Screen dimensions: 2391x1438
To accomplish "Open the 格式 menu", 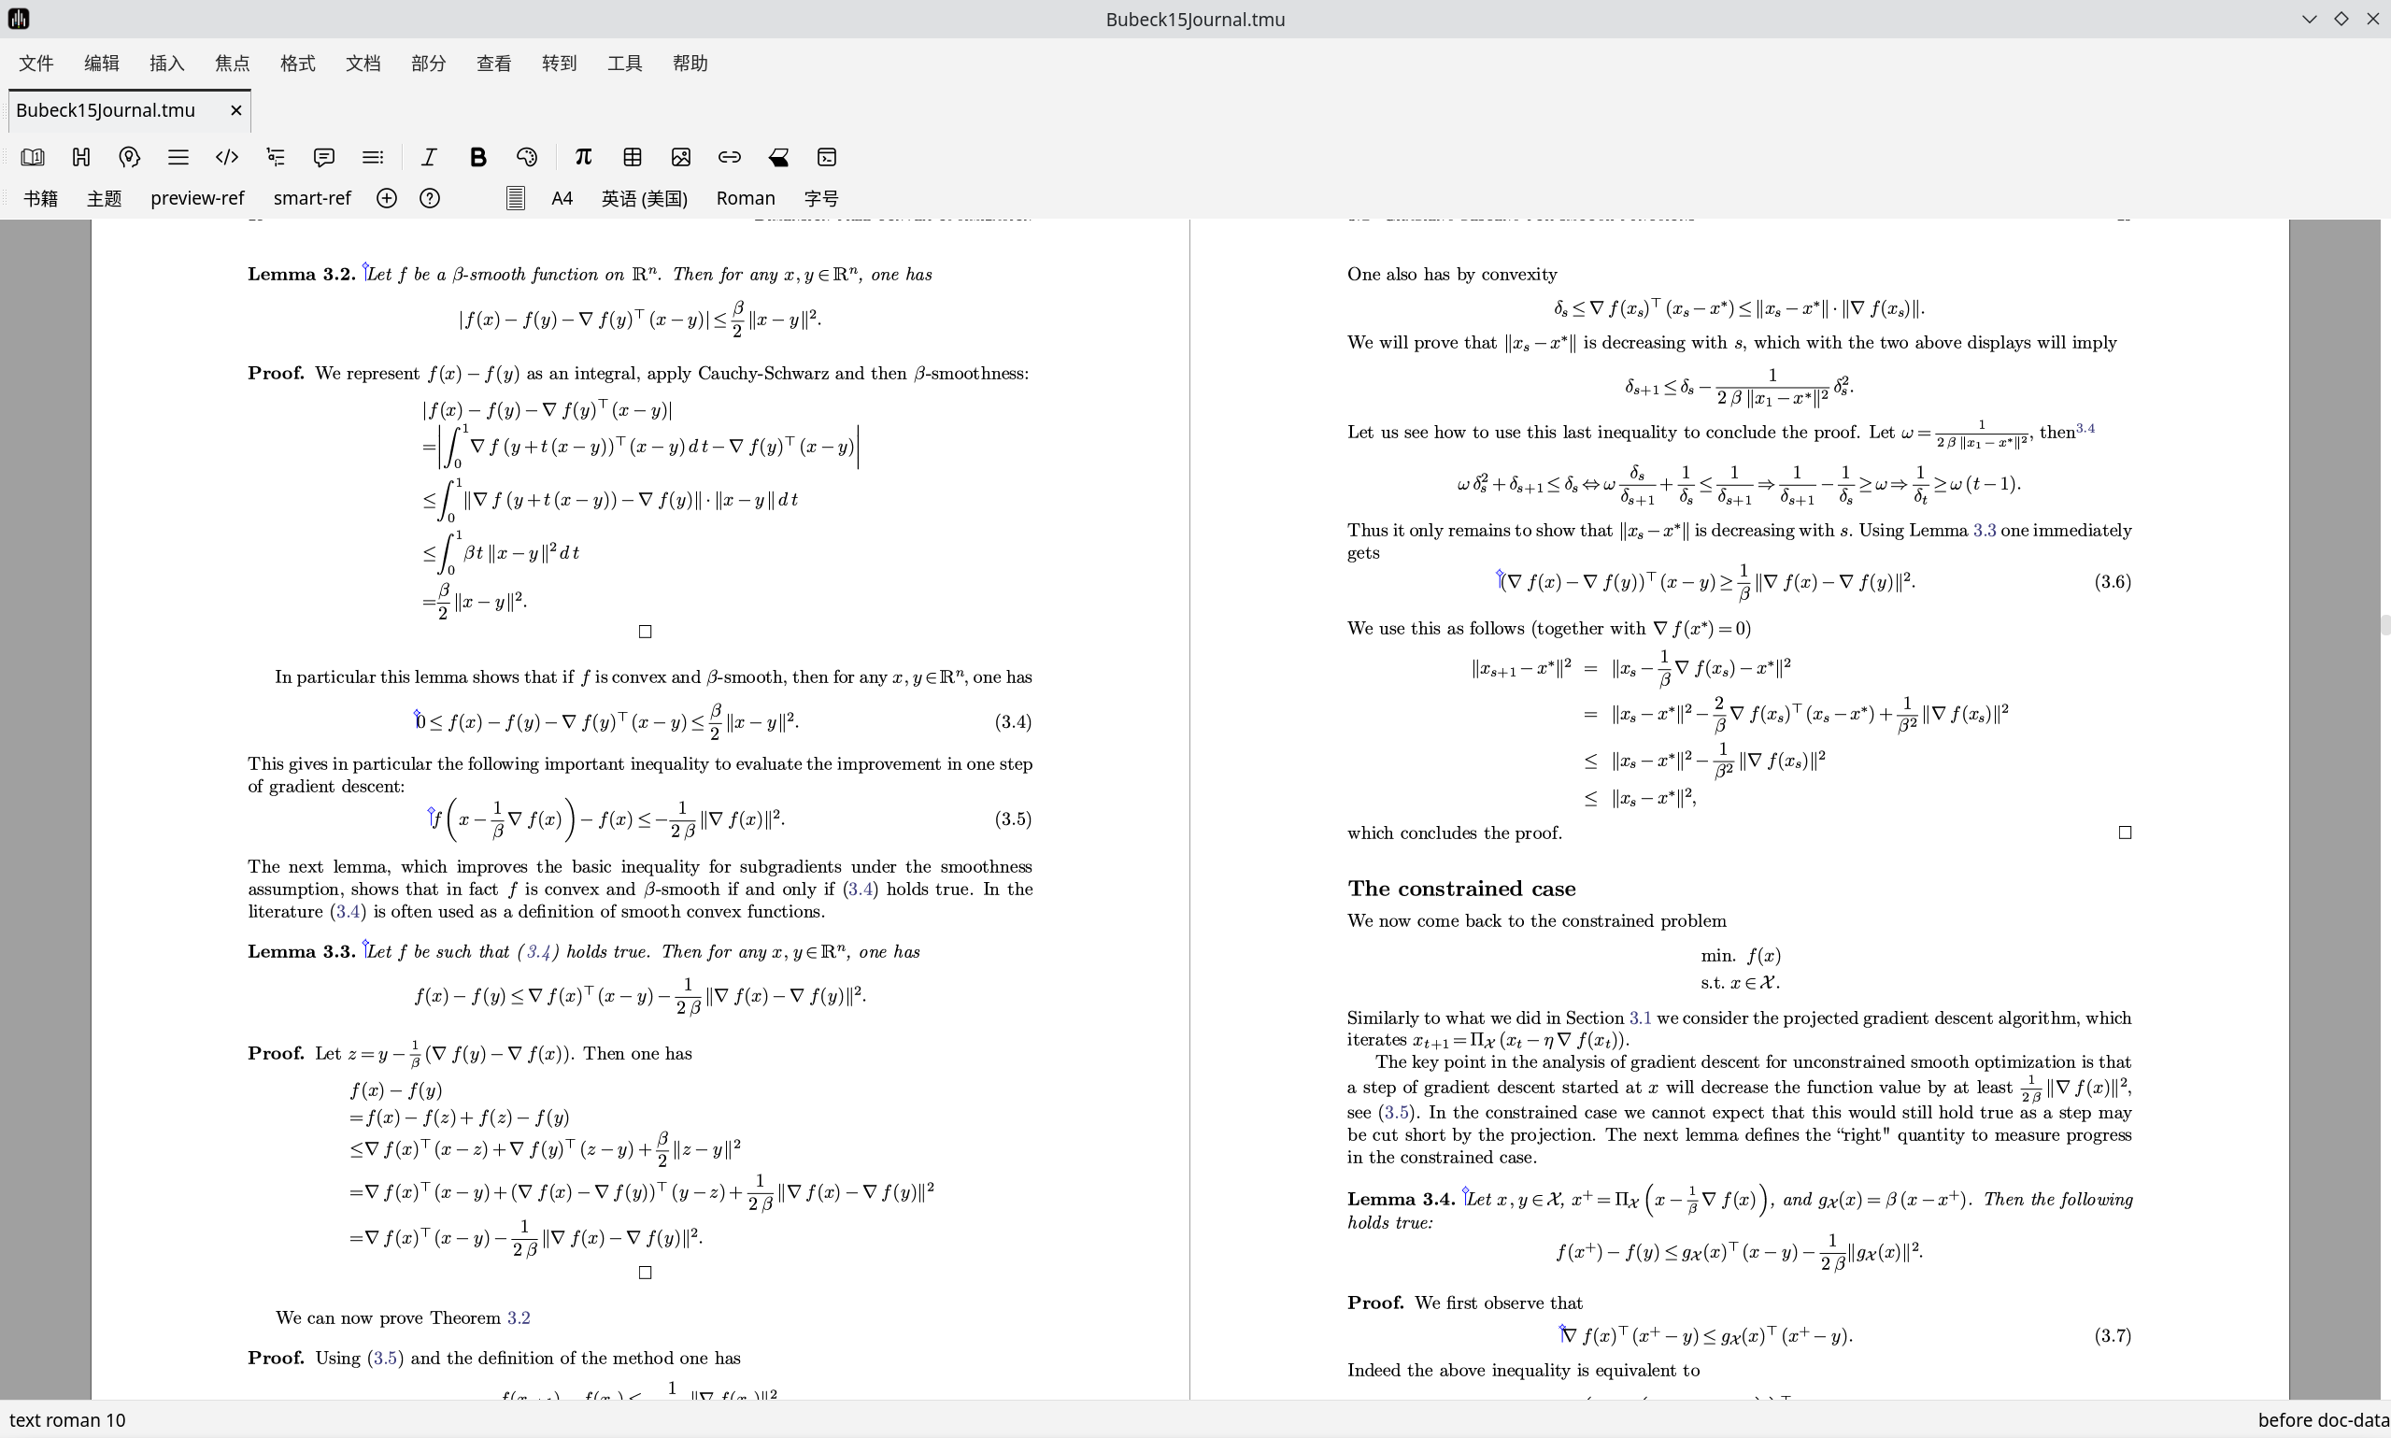I will pyautogui.click(x=297, y=63).
